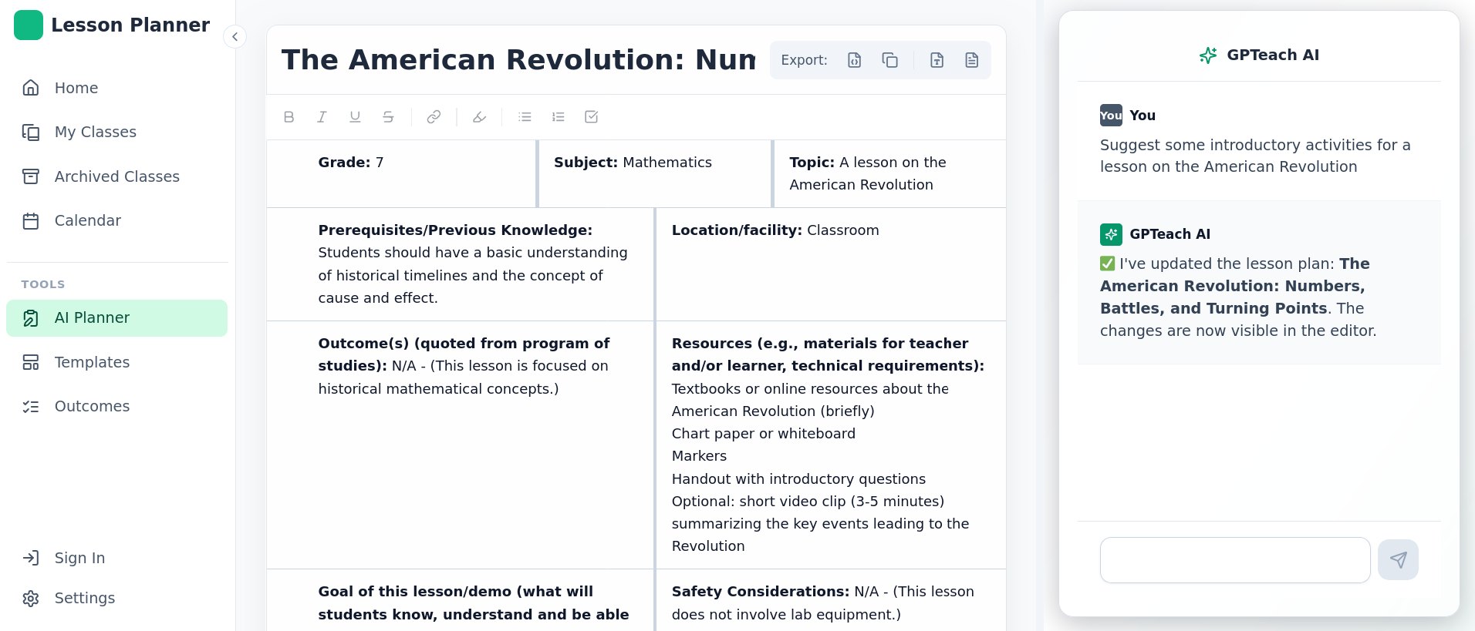
Task: Click the 'Chart paper or whiteboard' resource line
Action: pos(764,434)
